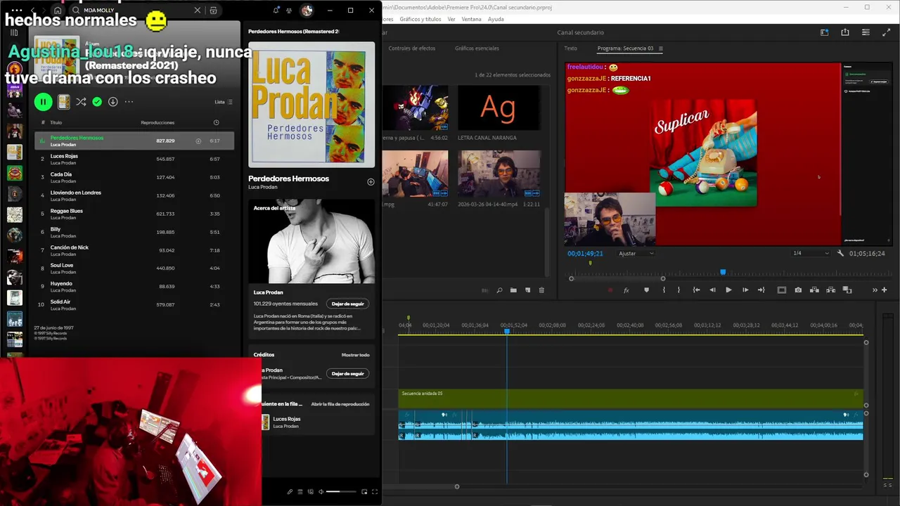
Task: Open Spotify notifications bell
Action: pos(276,11)
